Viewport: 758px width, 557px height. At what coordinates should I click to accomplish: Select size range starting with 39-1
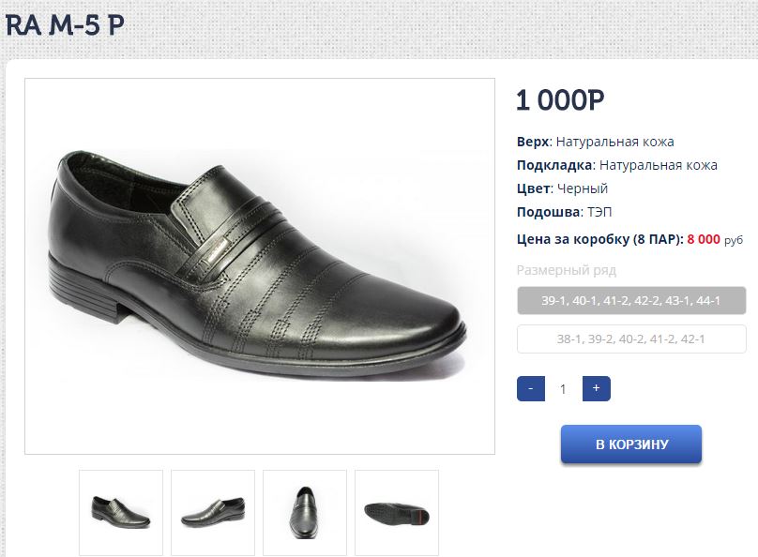pos(631,301)
